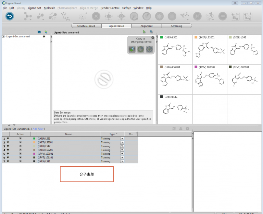Open Type dropdown for (1FVV) 107501
The image size is (263, 214).
coord(122,154)
